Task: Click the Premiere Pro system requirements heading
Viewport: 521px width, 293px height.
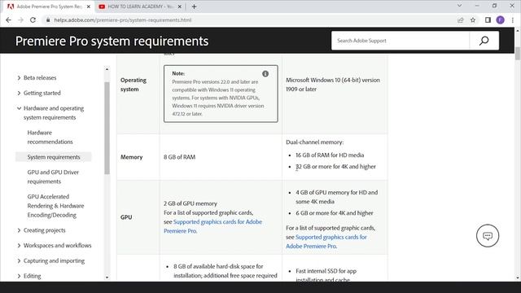Action: [112, 42]
